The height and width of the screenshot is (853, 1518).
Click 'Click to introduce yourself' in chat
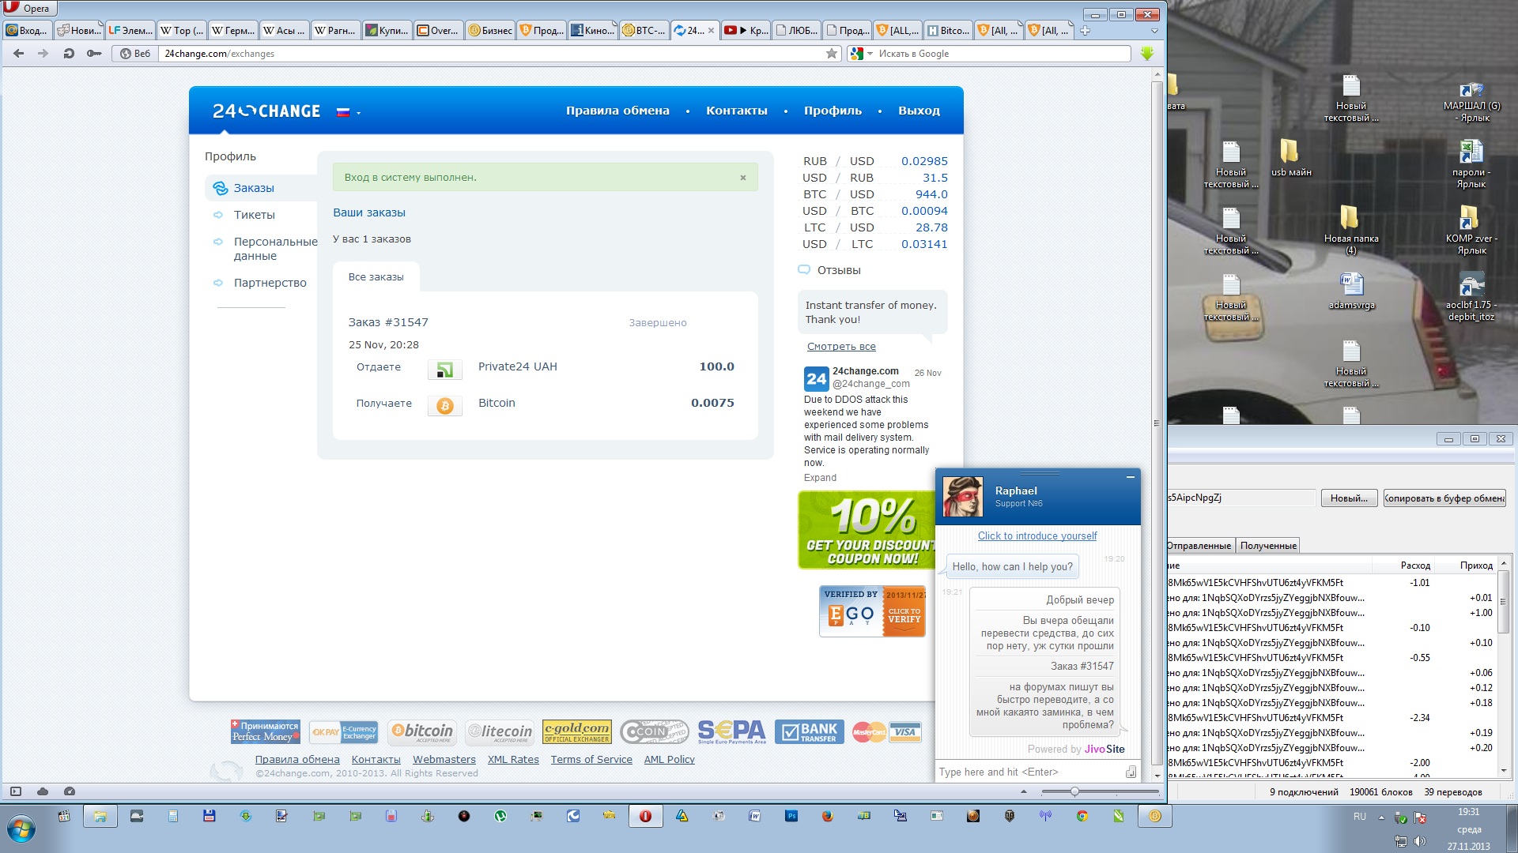[x=1037, y=536]
